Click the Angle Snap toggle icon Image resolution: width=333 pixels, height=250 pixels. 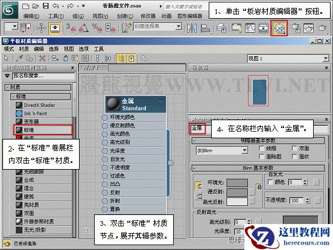point(84,28)
